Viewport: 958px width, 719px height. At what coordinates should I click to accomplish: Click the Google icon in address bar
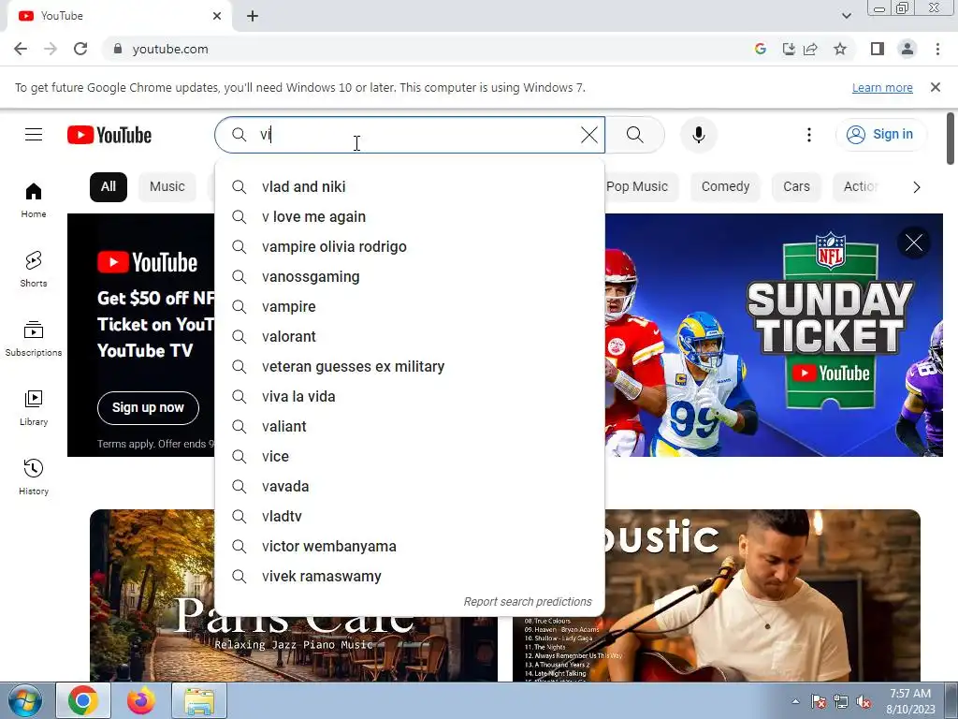tap(760, 49)
